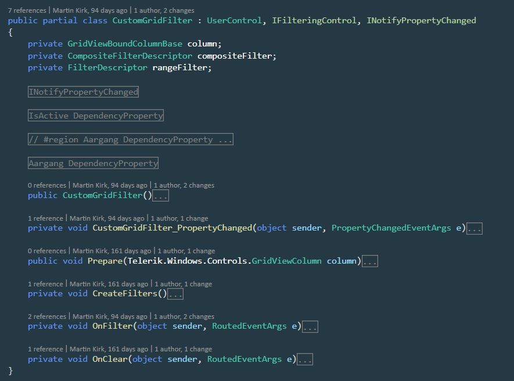Expand the collapsed OnFilter method body

310,326
